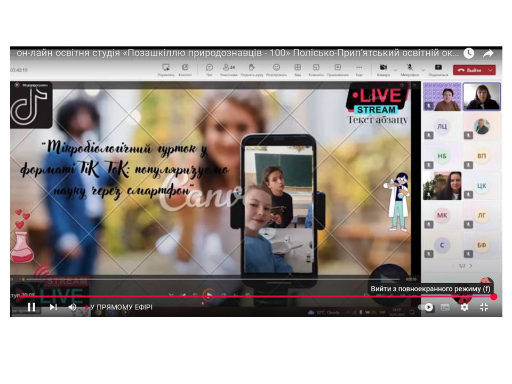Select participant tile С
This screenshot has height=384, width=512.
[442, 245]
